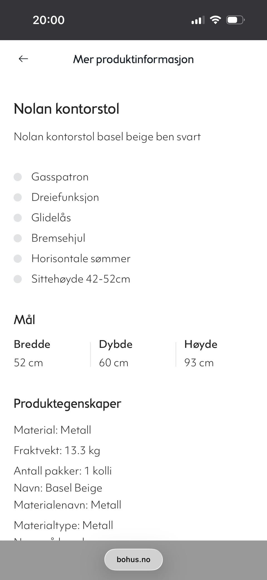
Task: Expand the Produktegenskaper section
Action: click(x=67, y=403)
